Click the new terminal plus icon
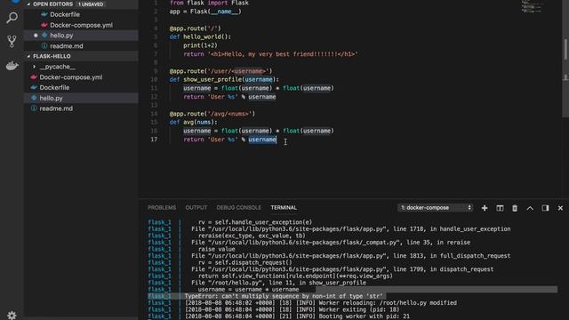Image resolution: width=569 pixels, height=320 pixels. (485, 208)
